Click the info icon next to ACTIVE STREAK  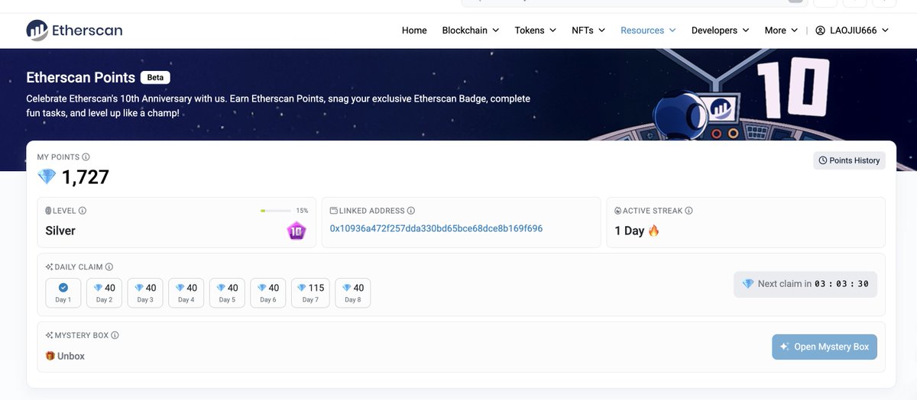point(689,211)
